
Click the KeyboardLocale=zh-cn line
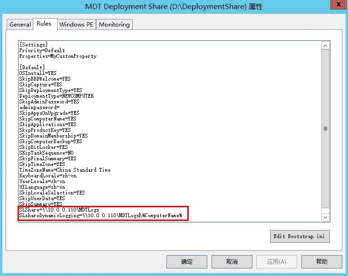48,176
